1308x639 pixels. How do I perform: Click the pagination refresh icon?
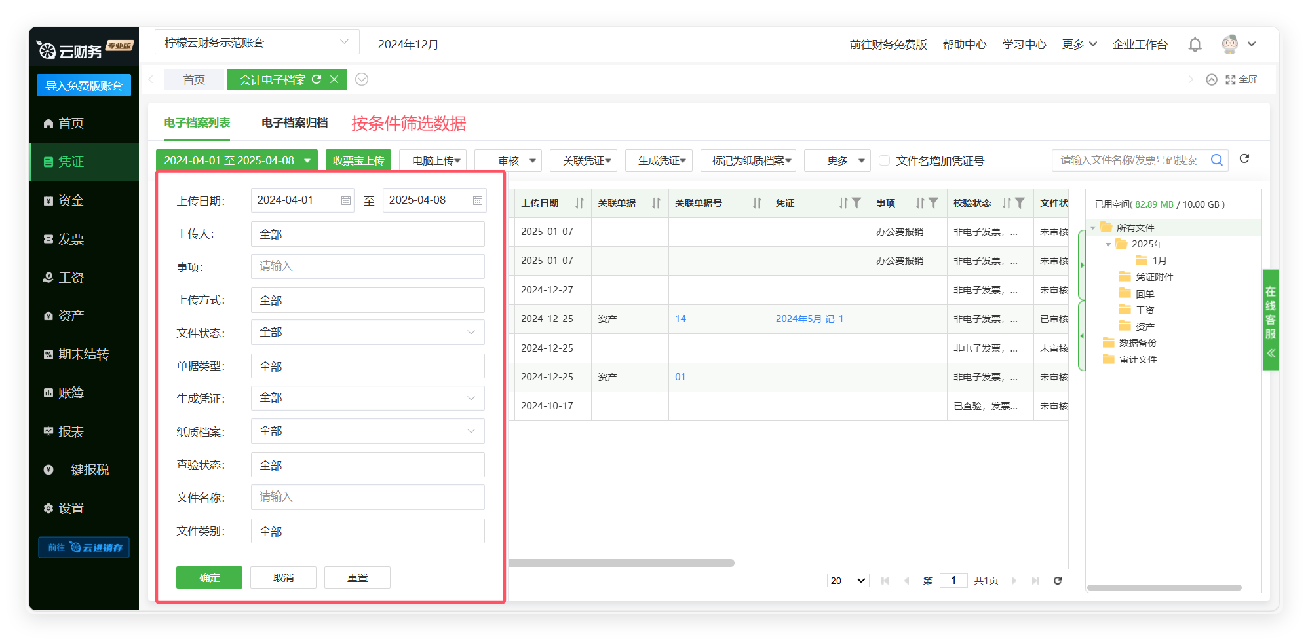pyautogui.click(x=1057, y=581)
